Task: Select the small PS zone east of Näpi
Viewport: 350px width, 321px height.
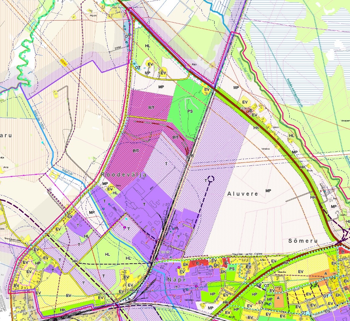Action: tap(232, 269)
